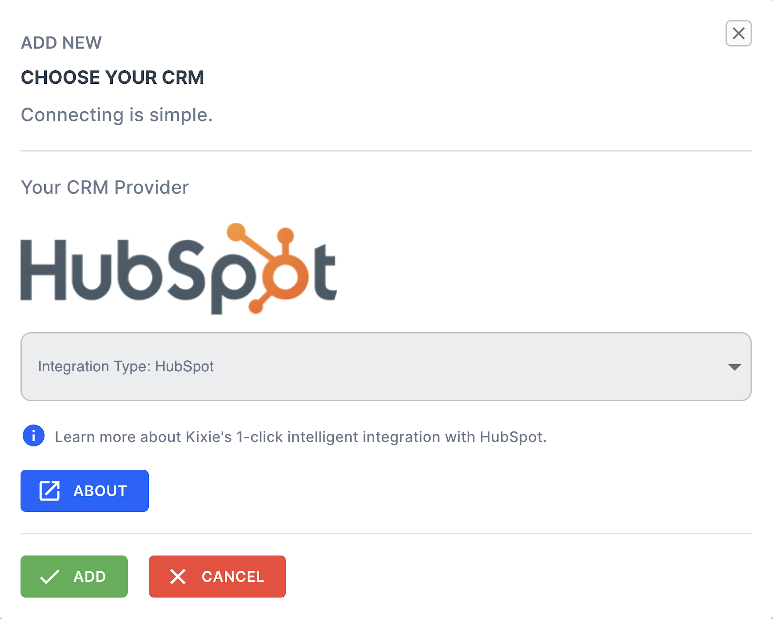Click the checkmark icon on ADD
Viewport: 773px width, 619px height.
(x=50, y=577)
